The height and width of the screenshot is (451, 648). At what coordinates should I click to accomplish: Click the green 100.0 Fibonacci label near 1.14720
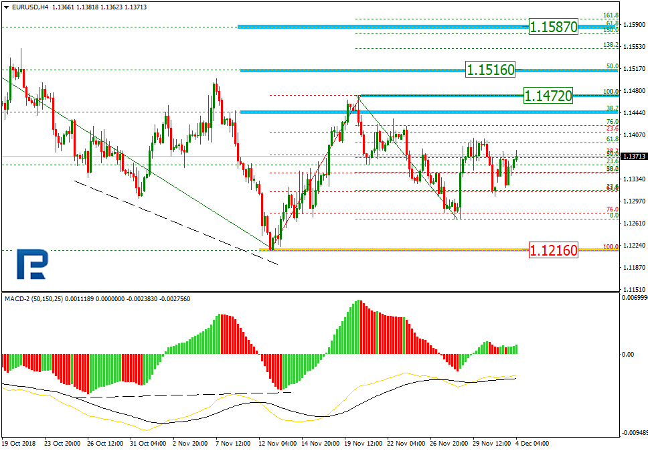tap(611, 91)
